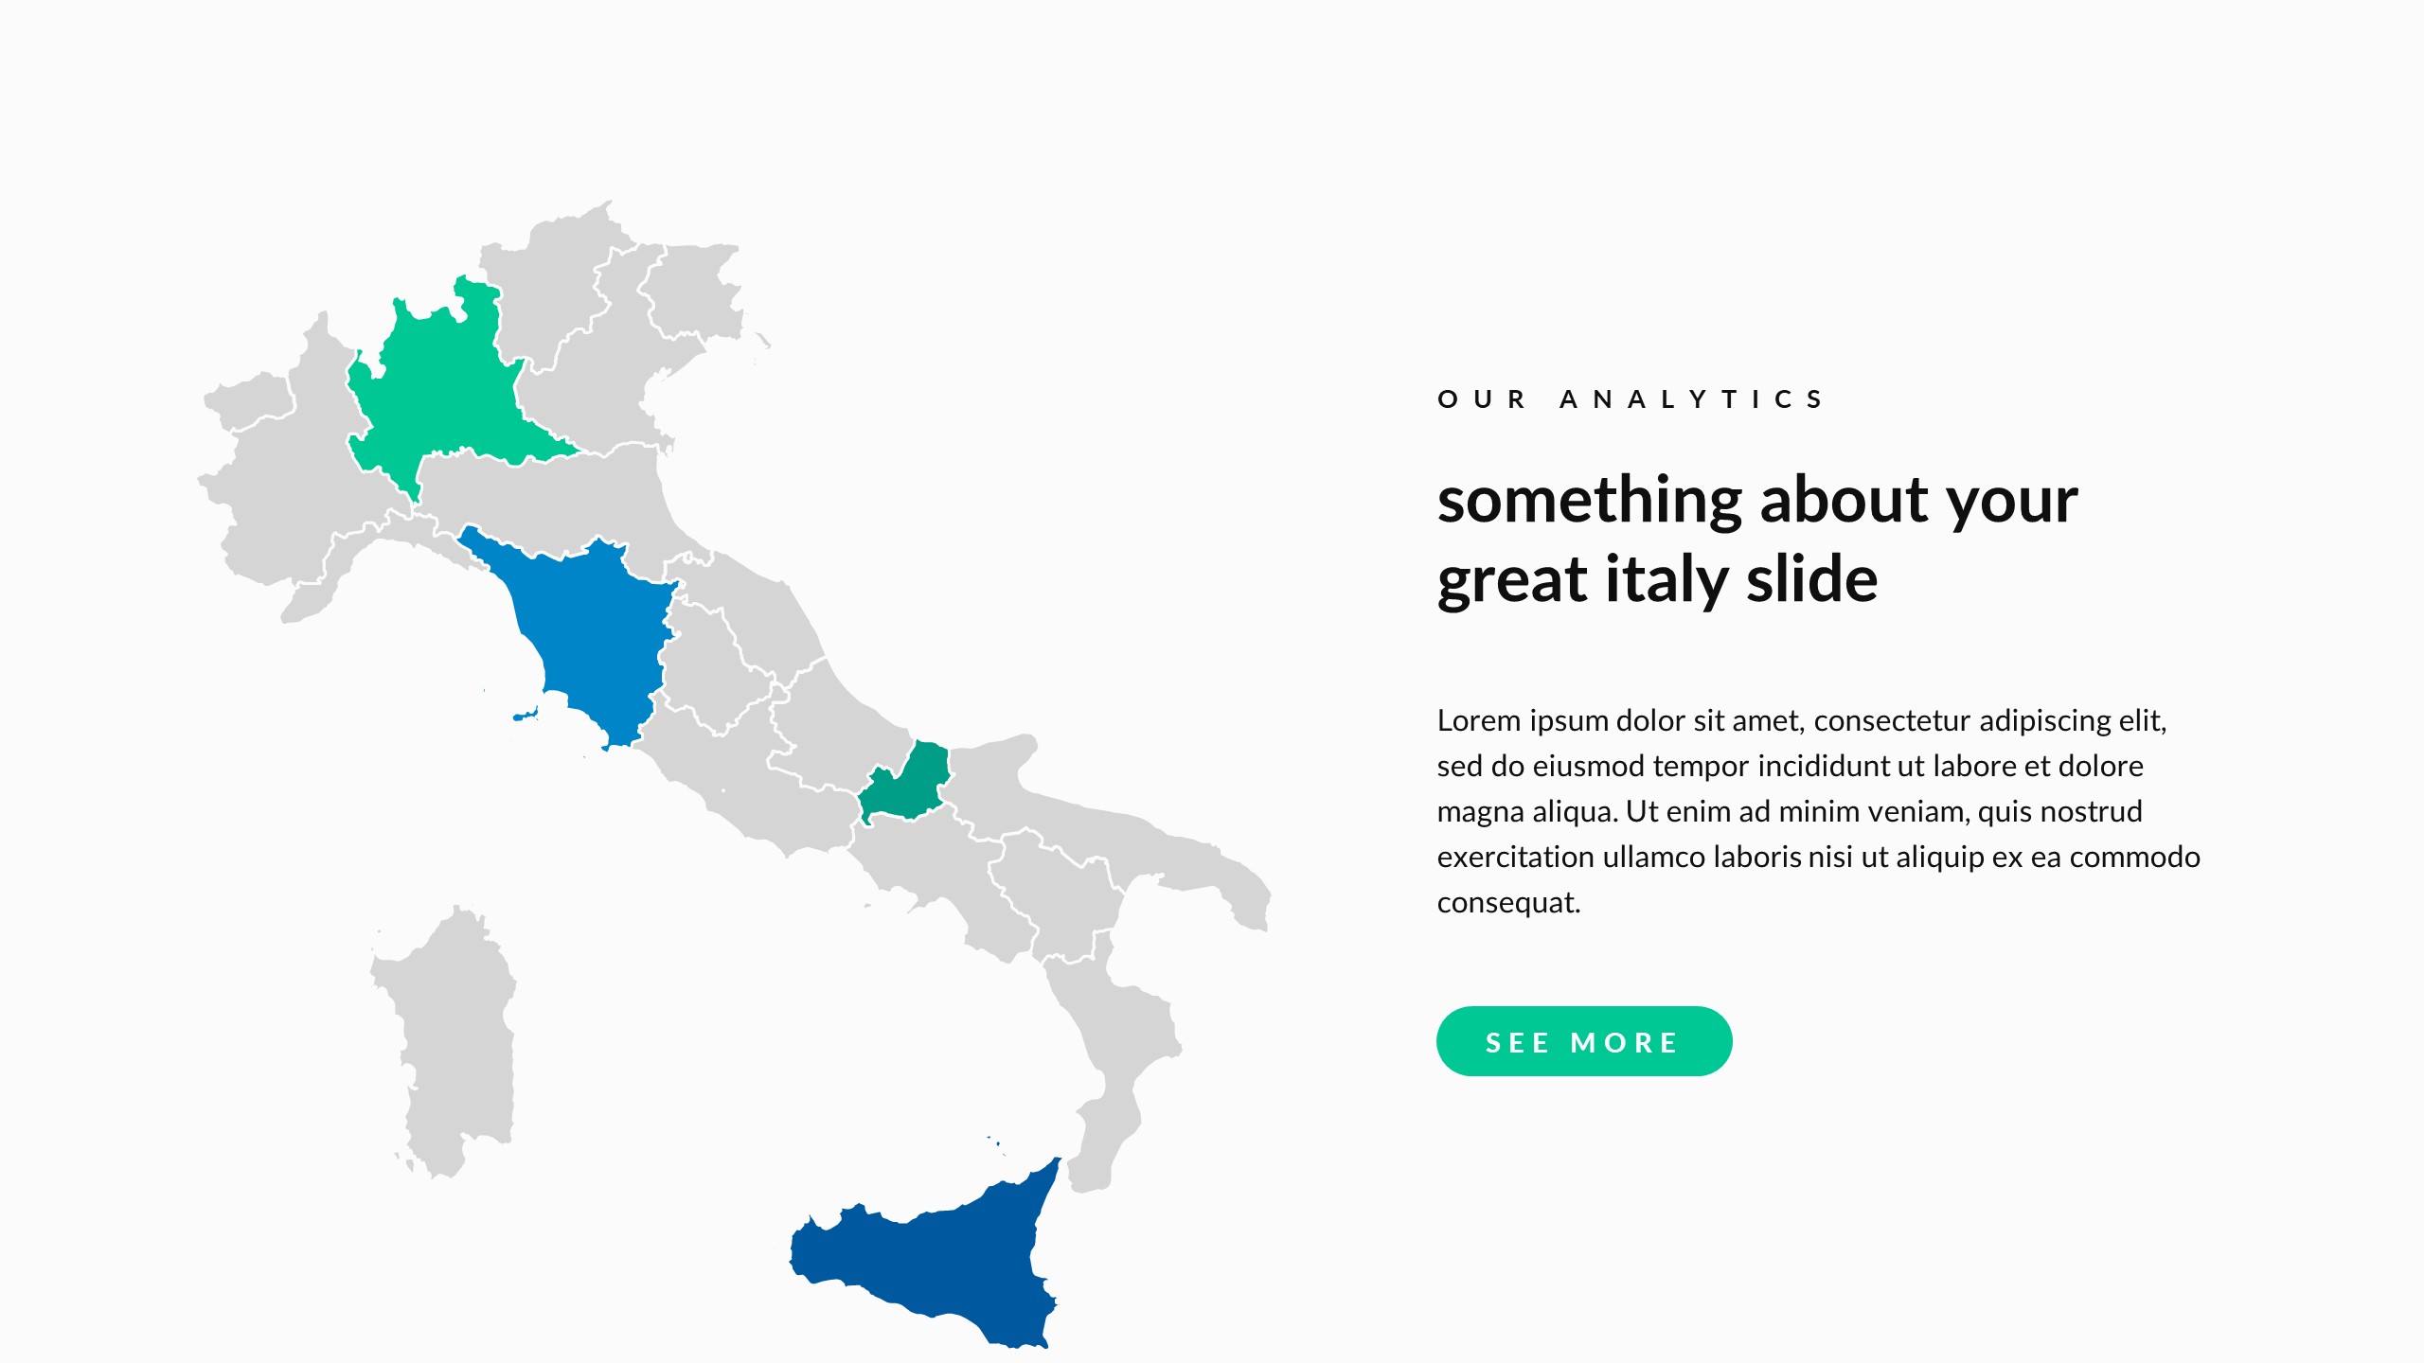2424x1363 pixels.
Task: Click the SEE MORE button
Action: [x=1583, y=1041]
